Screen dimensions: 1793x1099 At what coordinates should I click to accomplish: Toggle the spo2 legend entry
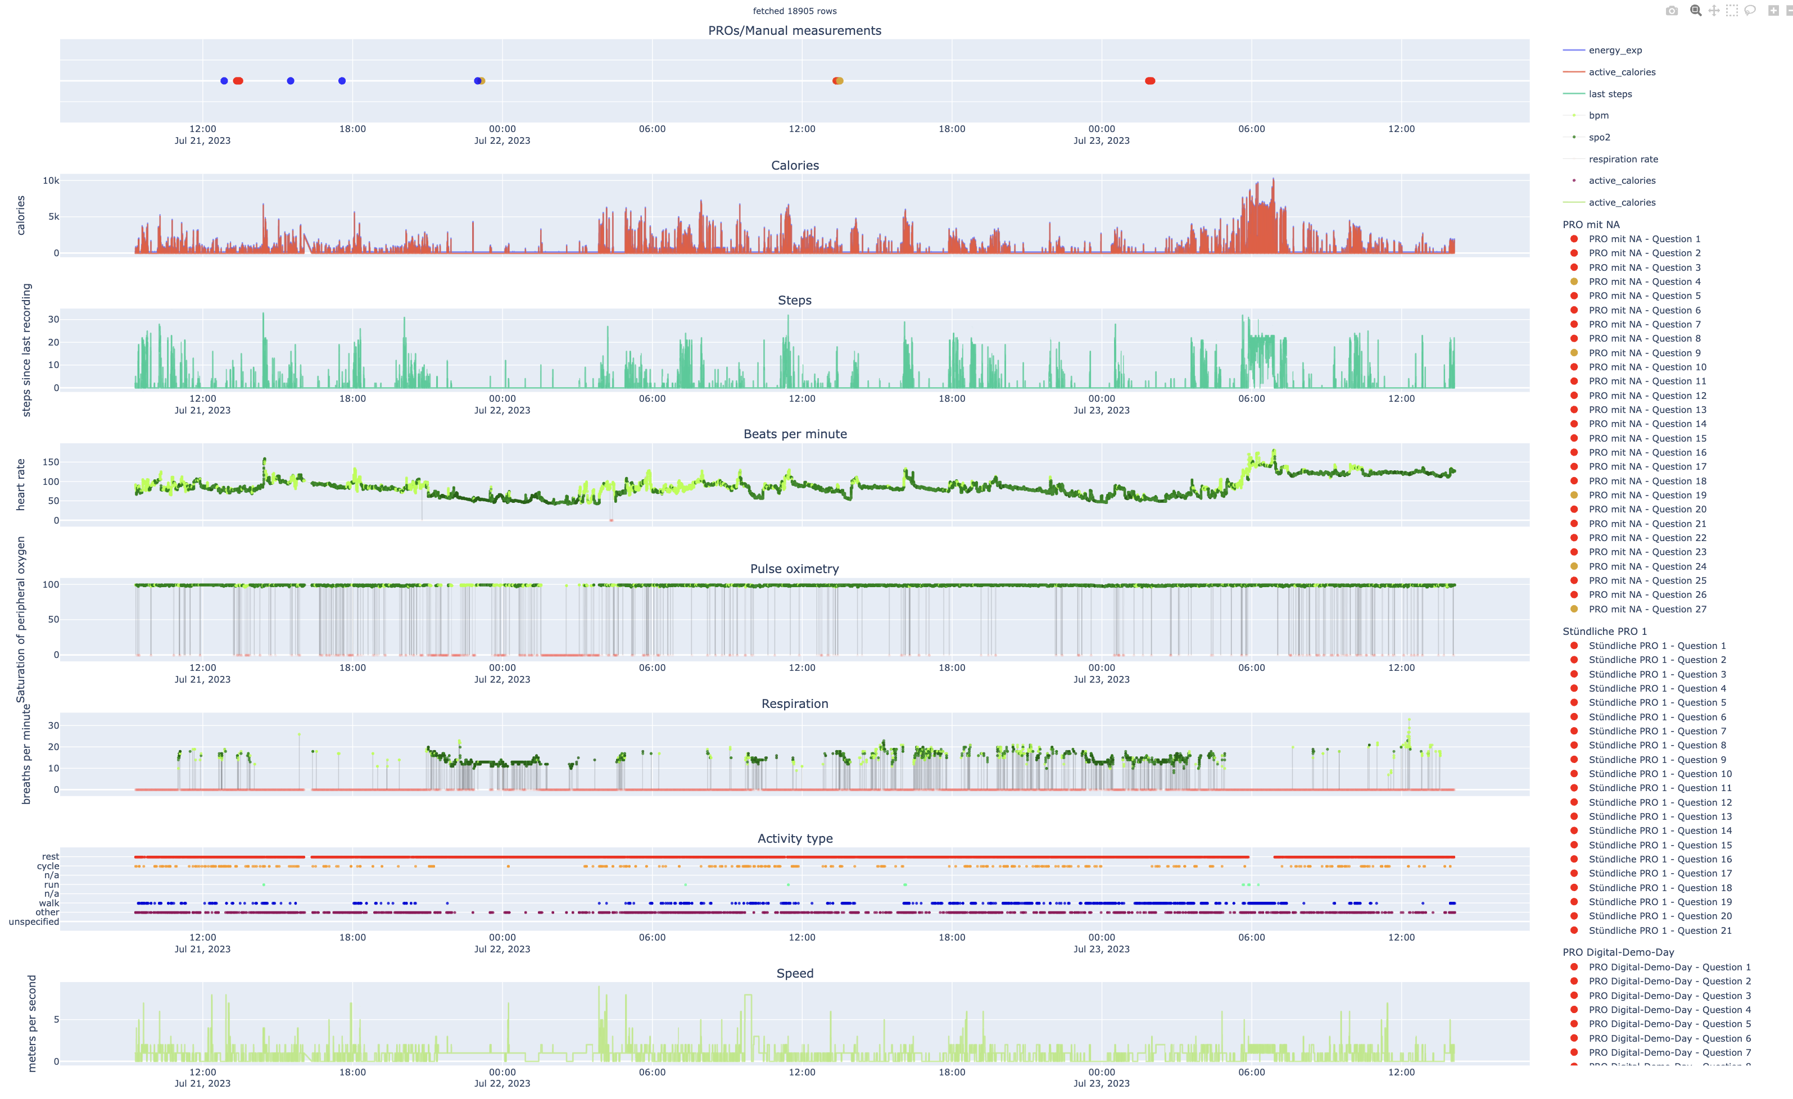(x=1599, y=138)
